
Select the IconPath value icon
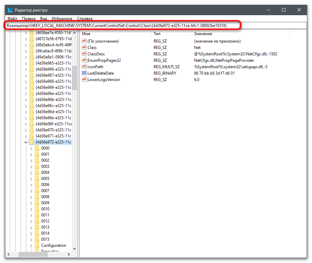click(84, 67)
